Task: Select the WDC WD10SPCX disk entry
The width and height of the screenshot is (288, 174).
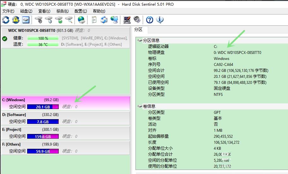Action: point(32,31)
